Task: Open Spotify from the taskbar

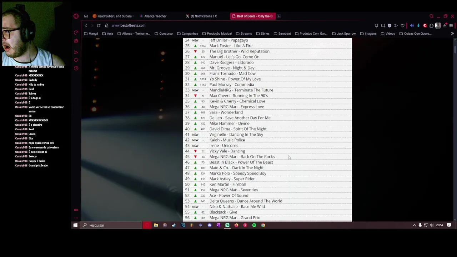Action: click(254, 225)
